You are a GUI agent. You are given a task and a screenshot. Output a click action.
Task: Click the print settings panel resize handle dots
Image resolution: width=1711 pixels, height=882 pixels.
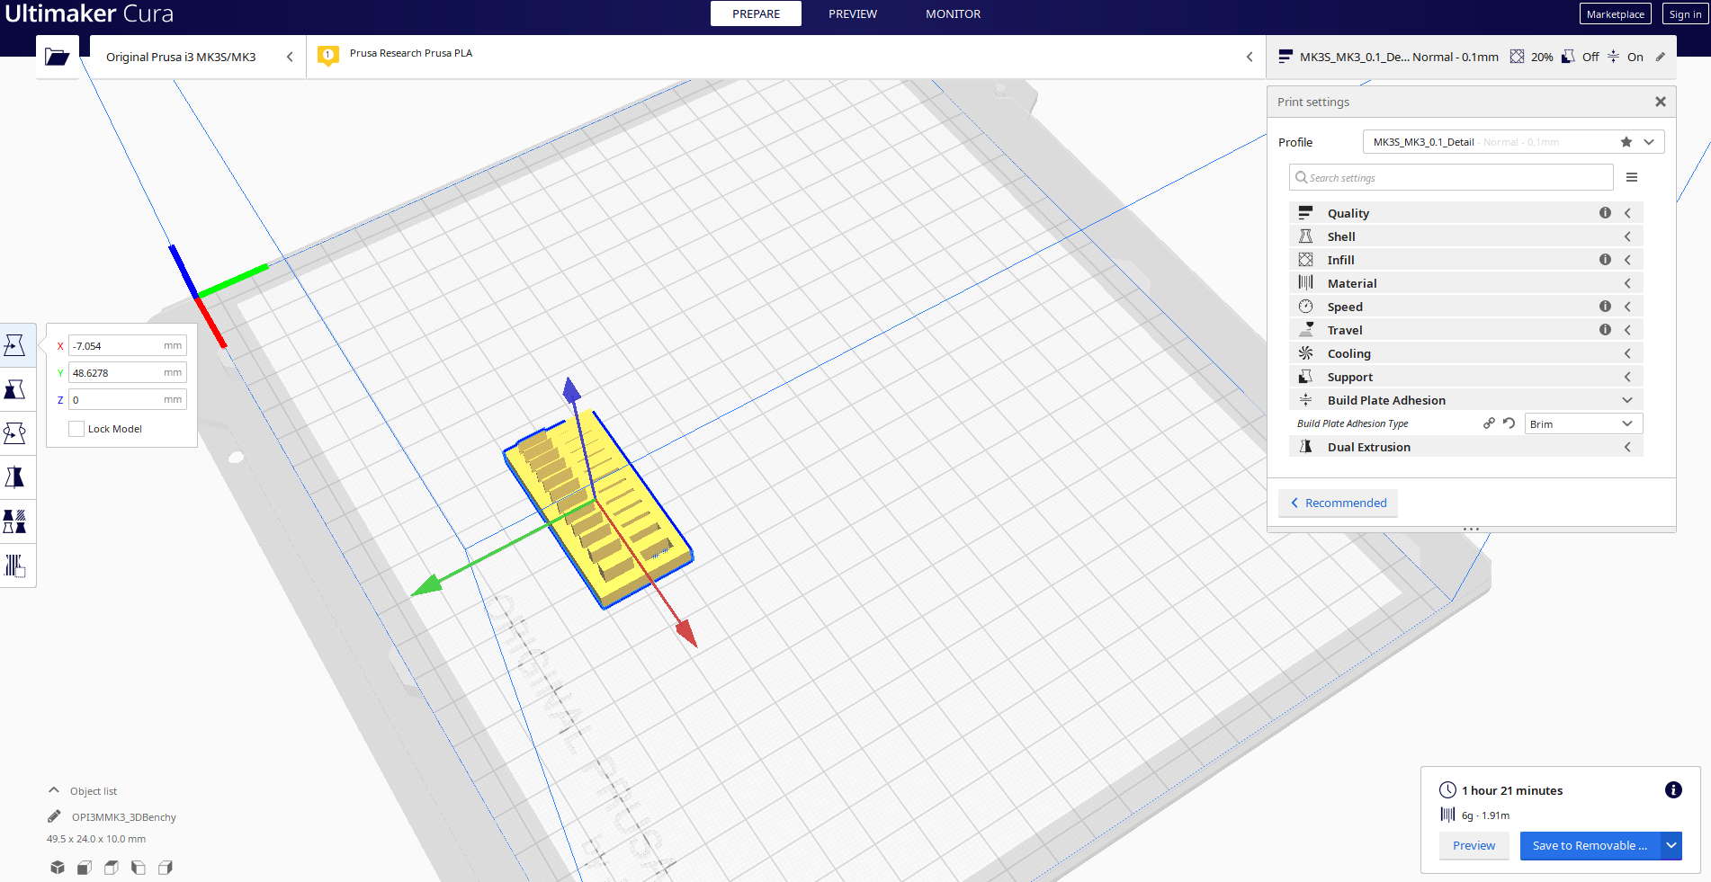click(x=1471, y=530)
